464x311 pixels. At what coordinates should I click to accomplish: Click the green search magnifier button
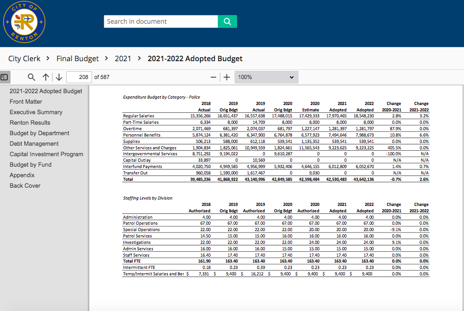pyautogui.click(x=227, y=21)
